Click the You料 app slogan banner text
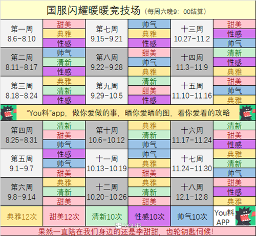256x236 pixels. pos(128,113)
